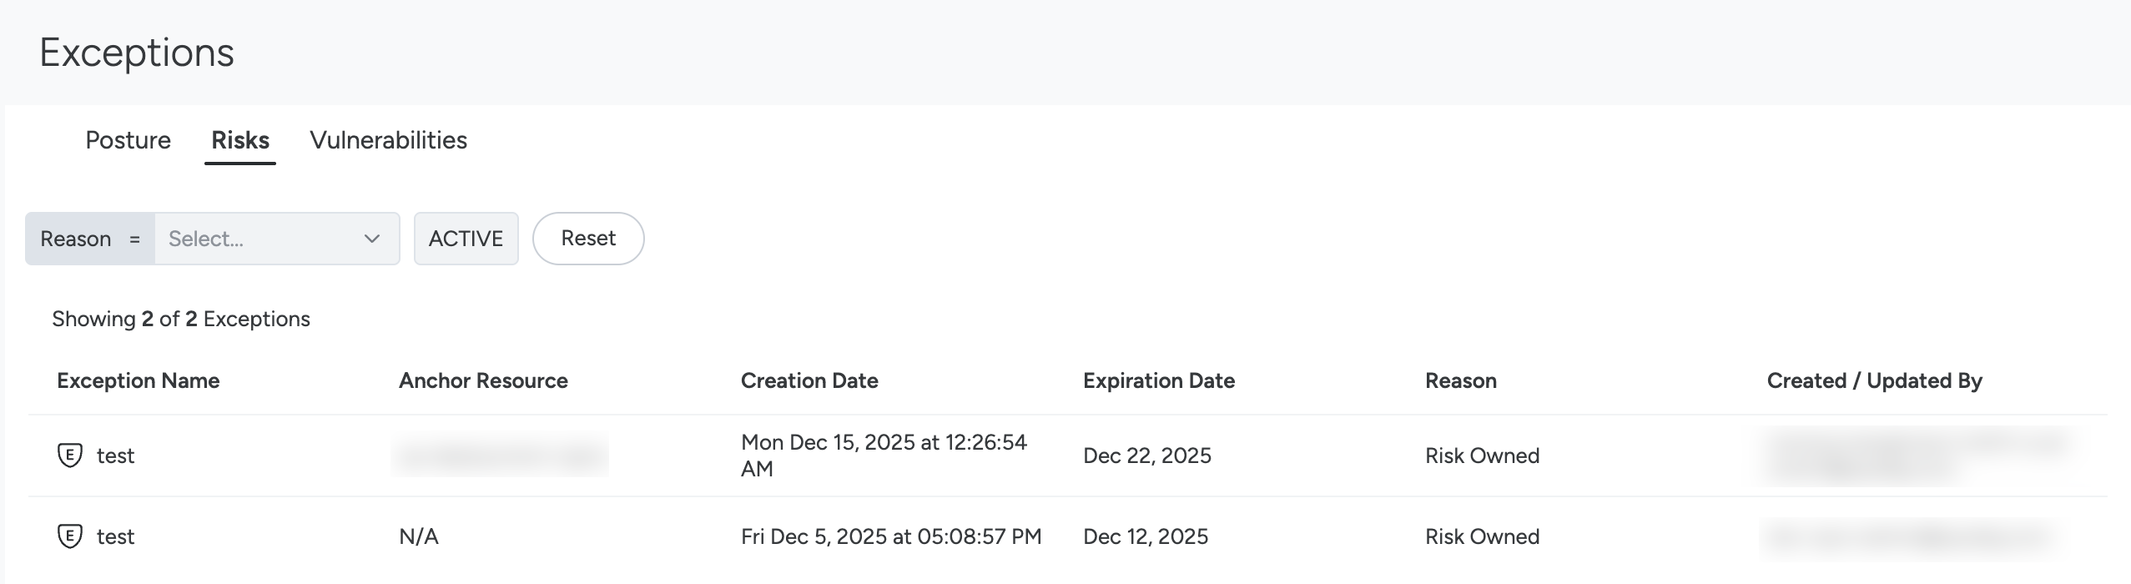This screenshot has width=2131, height=584.
Task: Click the Anchor Resource column header
Action: tap(483, 381)
